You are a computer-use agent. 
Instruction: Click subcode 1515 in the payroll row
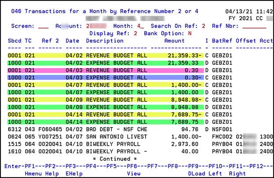point(14,144)
